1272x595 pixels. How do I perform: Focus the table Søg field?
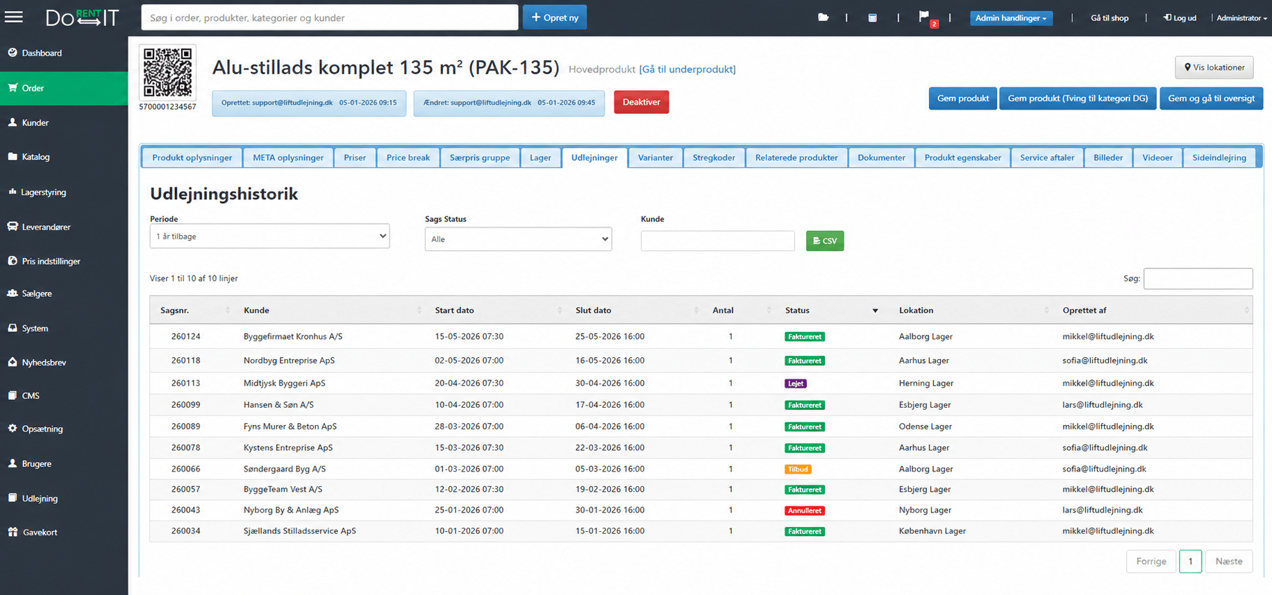(x=1198, y=278)
